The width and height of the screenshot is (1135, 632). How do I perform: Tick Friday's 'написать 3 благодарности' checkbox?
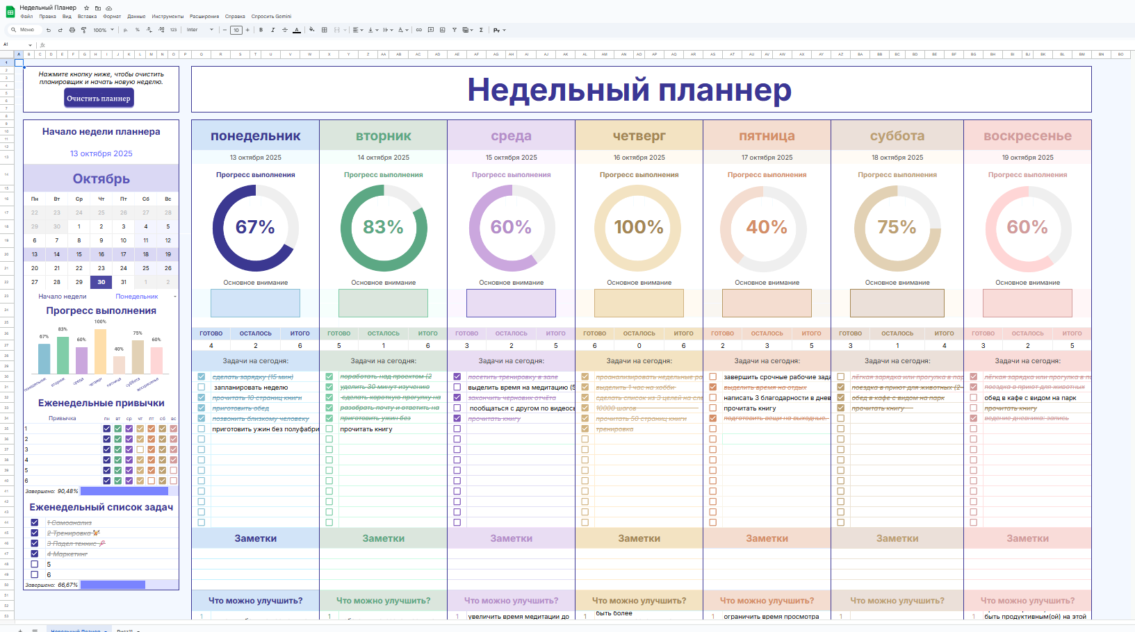tap(713, 397)
